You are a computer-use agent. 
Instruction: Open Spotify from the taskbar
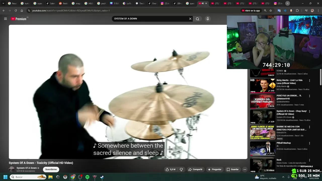[87, 177]
